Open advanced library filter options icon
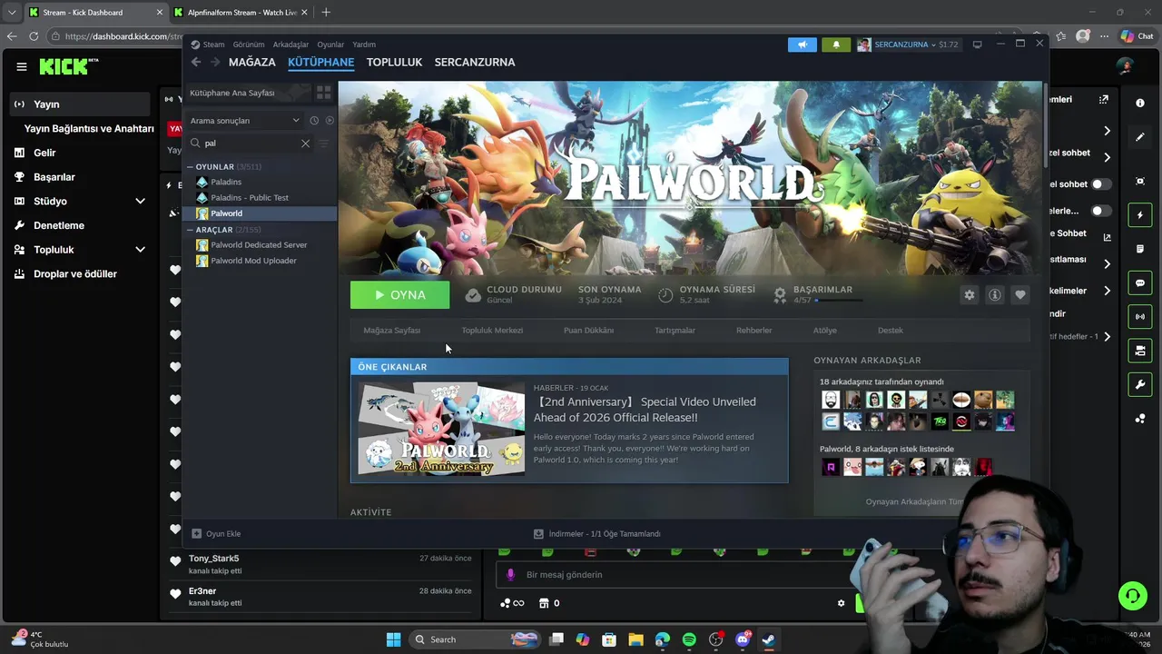This screenshot has height=654, width=1162. pyautogui.click(x=324, y=143)
